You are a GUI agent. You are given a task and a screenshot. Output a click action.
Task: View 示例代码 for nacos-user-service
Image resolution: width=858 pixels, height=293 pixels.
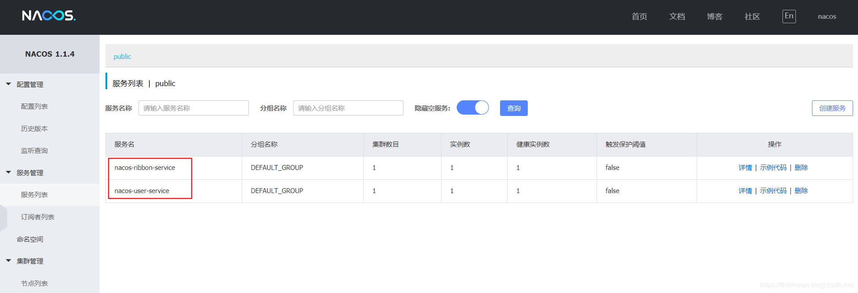point(773,191)
